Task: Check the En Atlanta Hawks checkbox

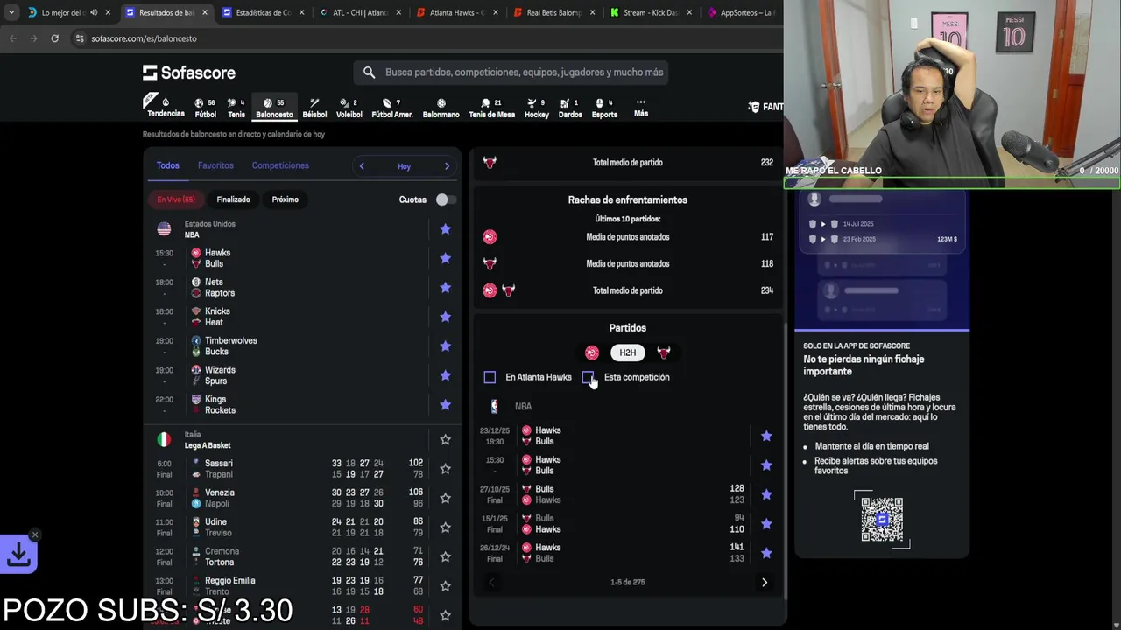Action: 490,377
